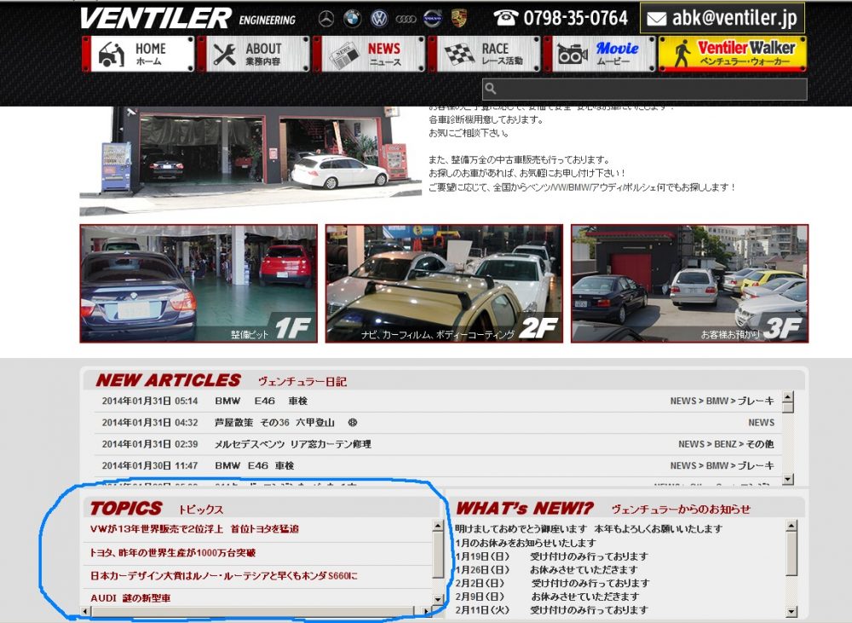Click Topics vertical scrollbar thumb
This screenshot has width=852, height=623.
(438, 555)
